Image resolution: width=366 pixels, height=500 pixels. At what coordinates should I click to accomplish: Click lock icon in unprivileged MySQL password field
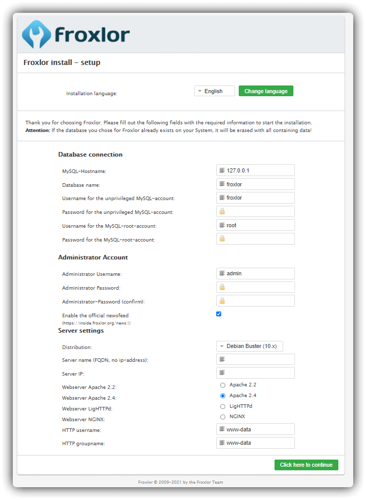click(222, 211)
